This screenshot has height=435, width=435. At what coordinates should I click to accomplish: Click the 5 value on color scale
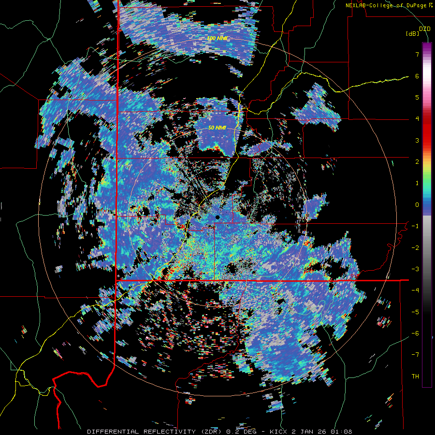(x=417, y=97)
